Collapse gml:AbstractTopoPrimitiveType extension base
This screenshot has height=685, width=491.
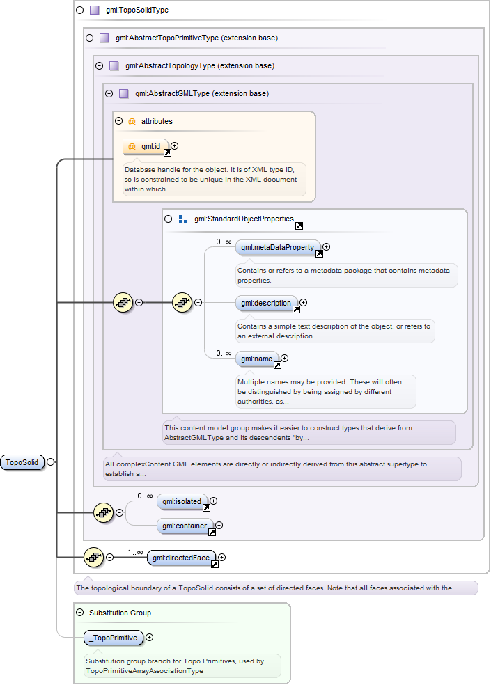coord(90,38)
